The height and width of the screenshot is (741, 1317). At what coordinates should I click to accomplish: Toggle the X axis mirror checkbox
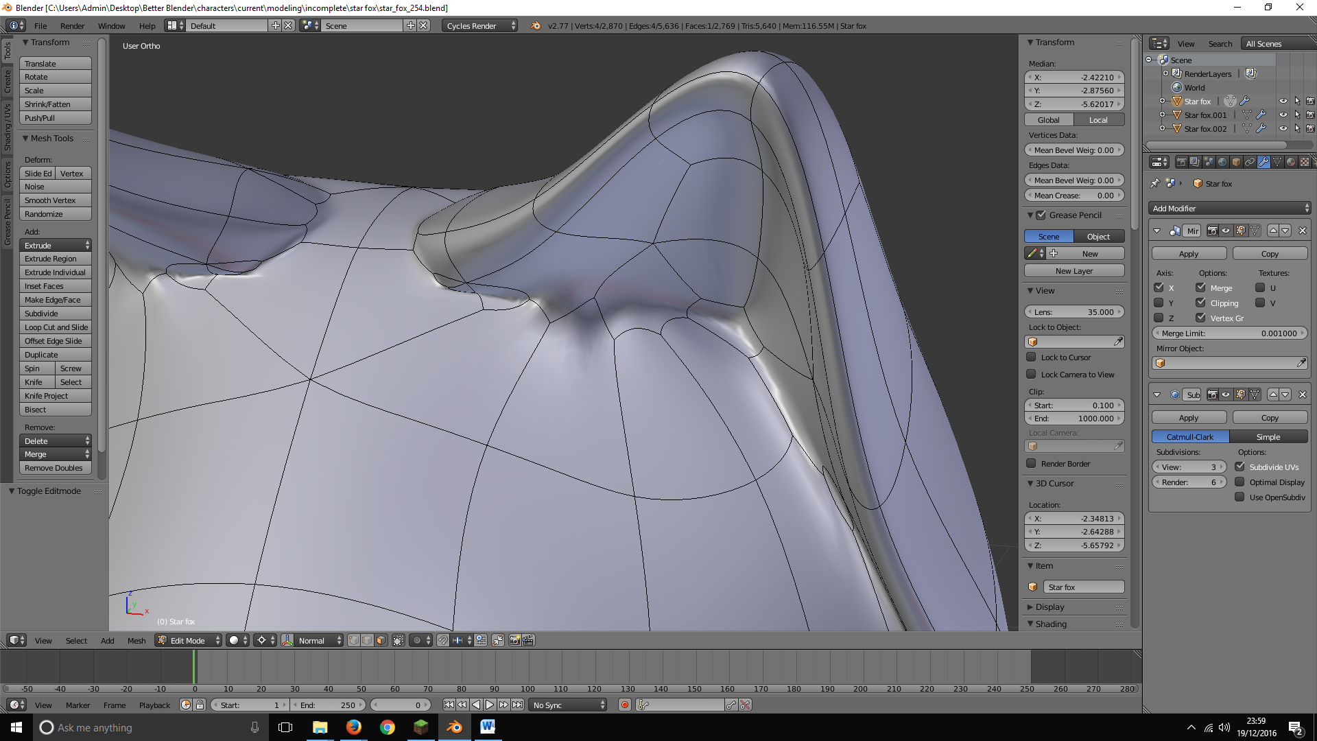click(x=1160, y=287)
